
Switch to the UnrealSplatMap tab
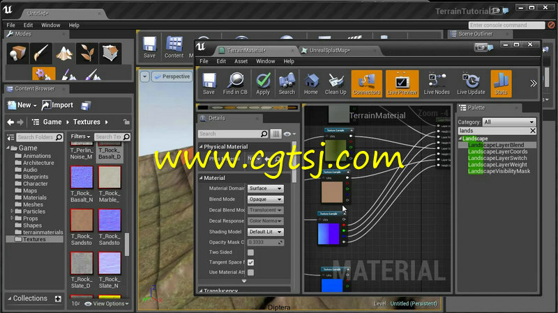click(329, 50)
